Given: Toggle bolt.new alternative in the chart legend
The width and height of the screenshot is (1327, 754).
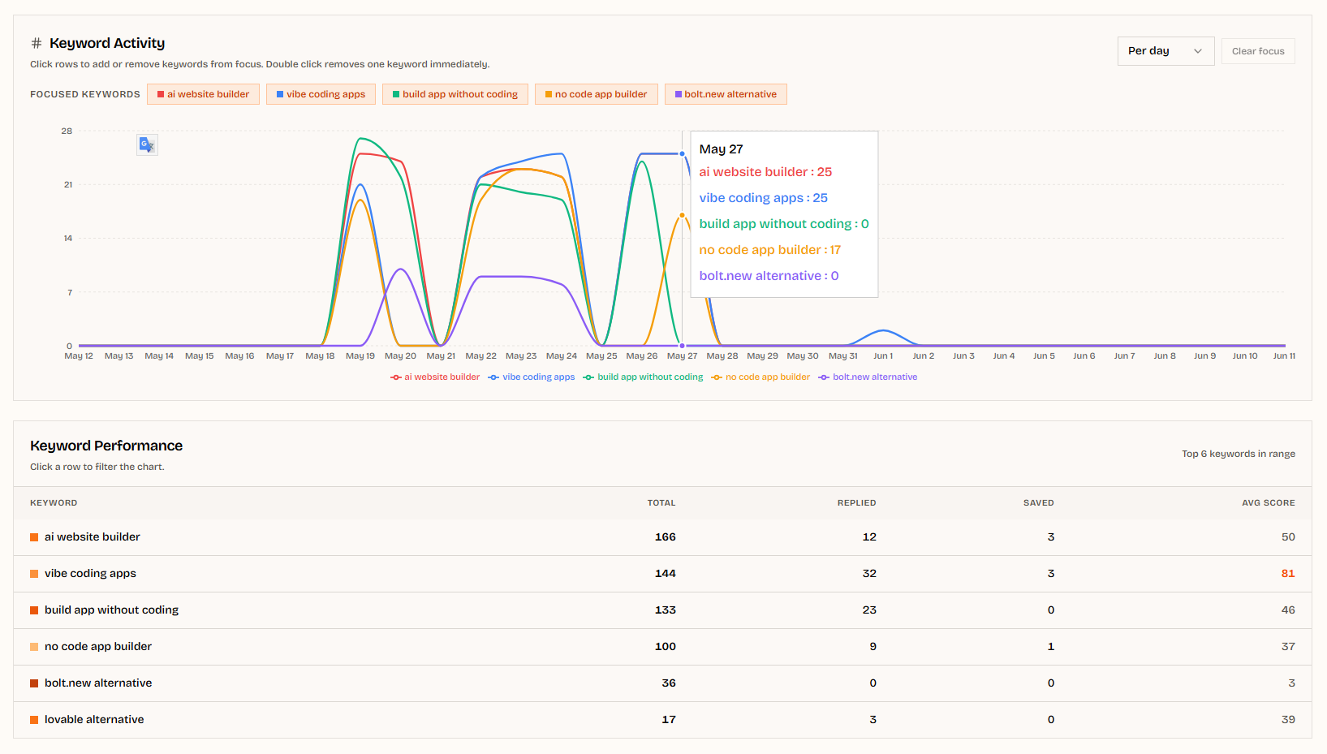Looking at the screenshot, I should pos(868,377).
